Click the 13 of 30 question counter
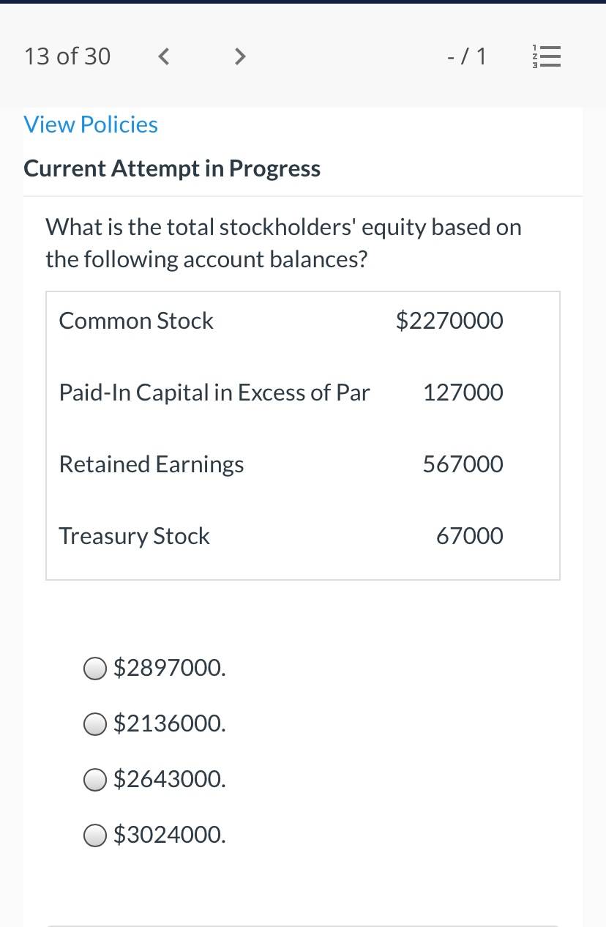Viewport: 606px width, 927px height. click(67, 56)
